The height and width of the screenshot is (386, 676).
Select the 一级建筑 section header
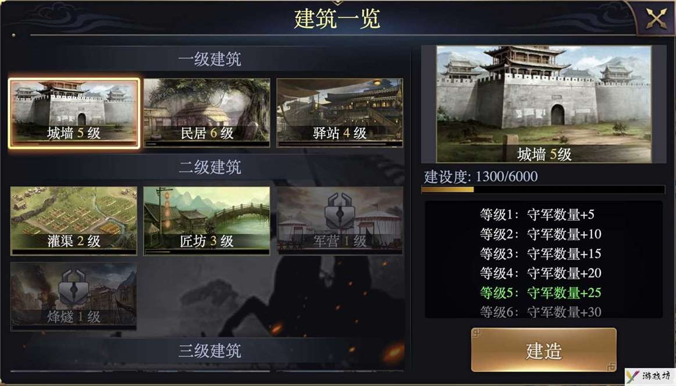coord(209,59)
